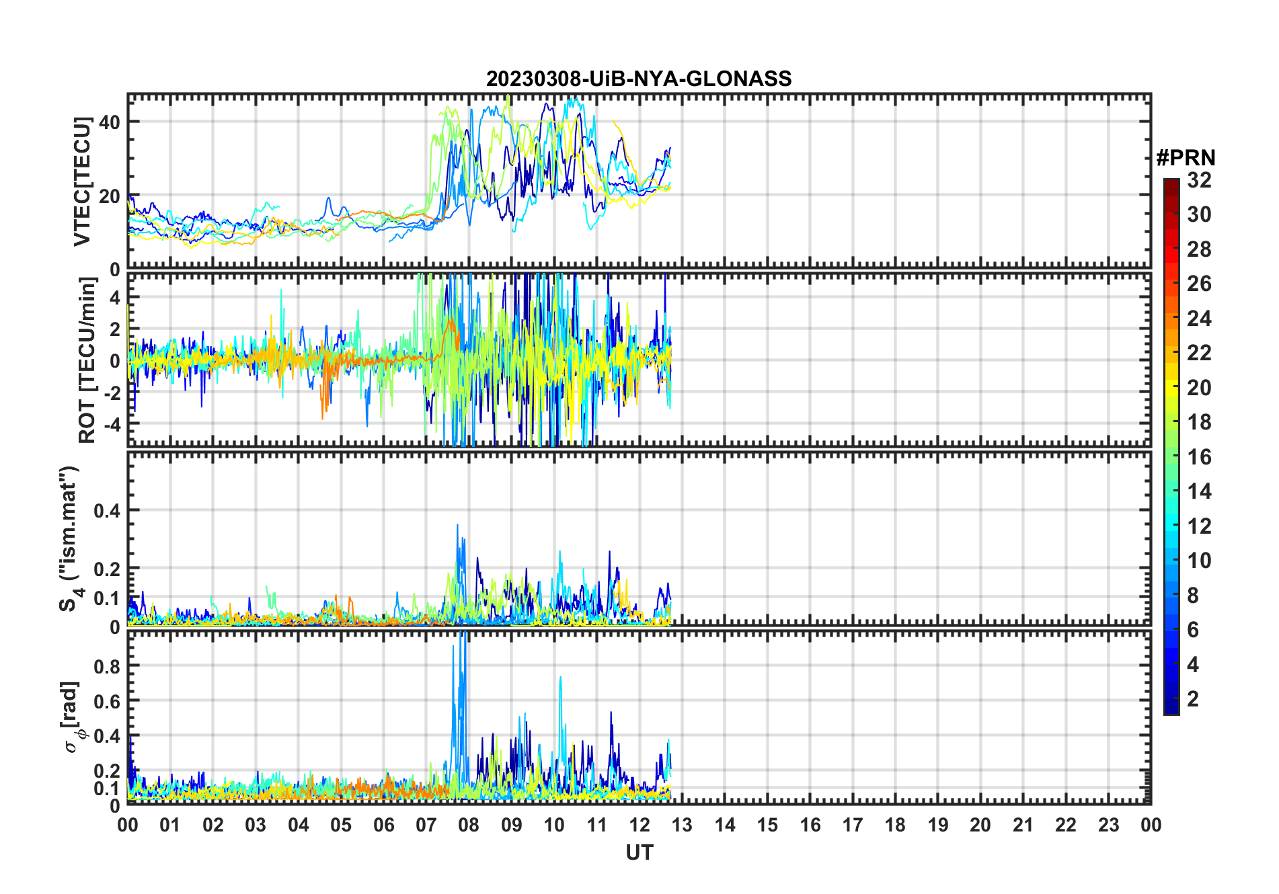The width and height of the screenshot is (1279, 894).
Task: Click PRN colorbar tick label 2
Action: point(1193,699)
